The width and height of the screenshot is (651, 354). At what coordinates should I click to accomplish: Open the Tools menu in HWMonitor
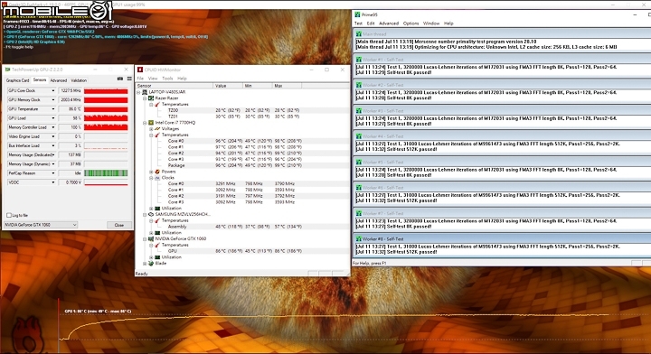167,79
